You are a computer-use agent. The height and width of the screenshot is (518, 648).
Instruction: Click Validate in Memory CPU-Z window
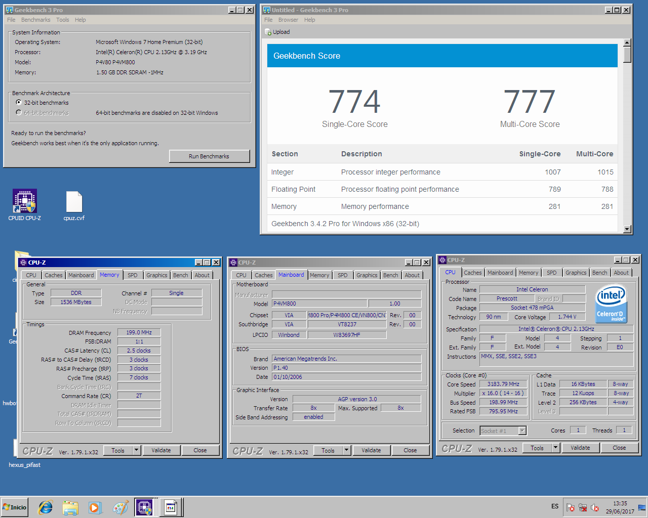[x=161, y=450]
